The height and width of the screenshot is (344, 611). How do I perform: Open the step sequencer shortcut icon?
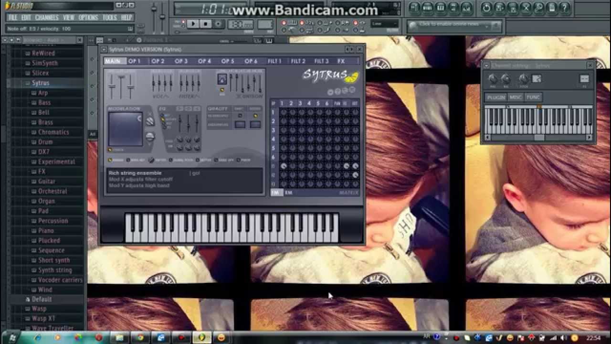428,8
